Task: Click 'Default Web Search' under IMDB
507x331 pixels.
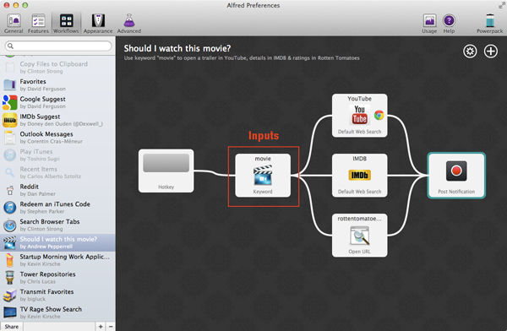Action: [360, 192]
